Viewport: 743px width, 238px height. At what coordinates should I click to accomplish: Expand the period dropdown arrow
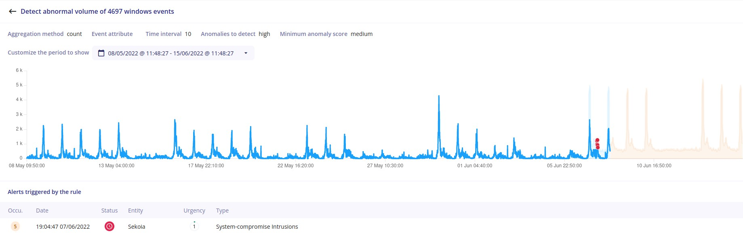(246, 53)
